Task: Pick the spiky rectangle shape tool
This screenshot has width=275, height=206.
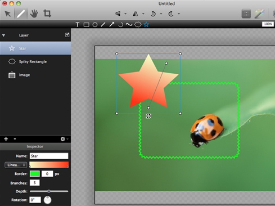Action: coord(138,25)
